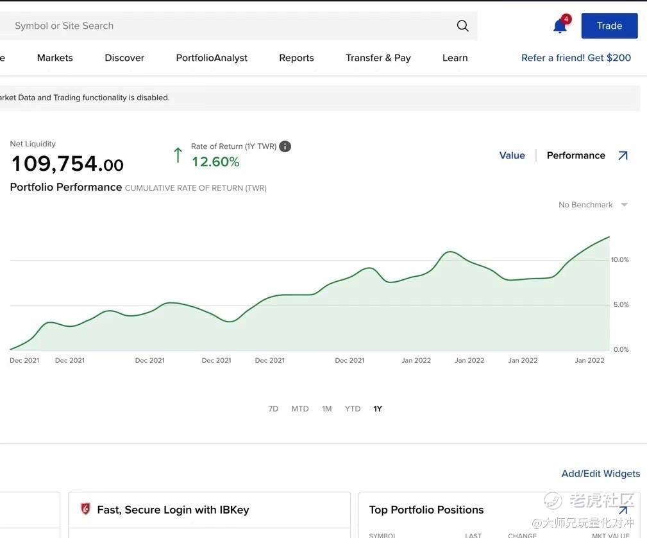Screen dimensions: 647x538
Task: Click the Rate of Return info icon
Action: (285, 146)
